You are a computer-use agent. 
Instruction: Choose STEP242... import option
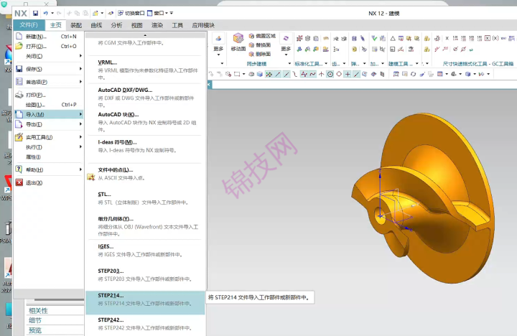pos(145,324)
